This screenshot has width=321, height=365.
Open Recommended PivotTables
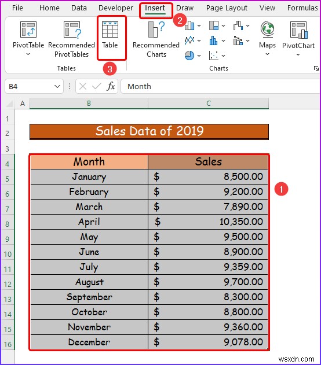point(72,39)
